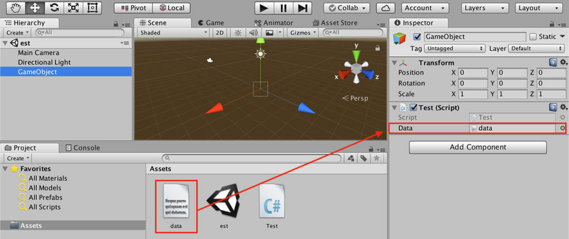This screenshot has height=239, width=569.
Task: Click Search by Label tag icon
Action: (x=363, y=158)
